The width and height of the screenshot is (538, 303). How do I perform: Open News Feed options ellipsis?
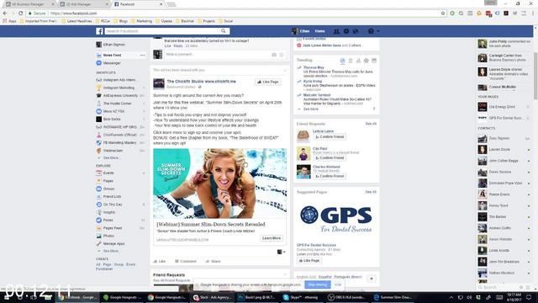point(142,56)
